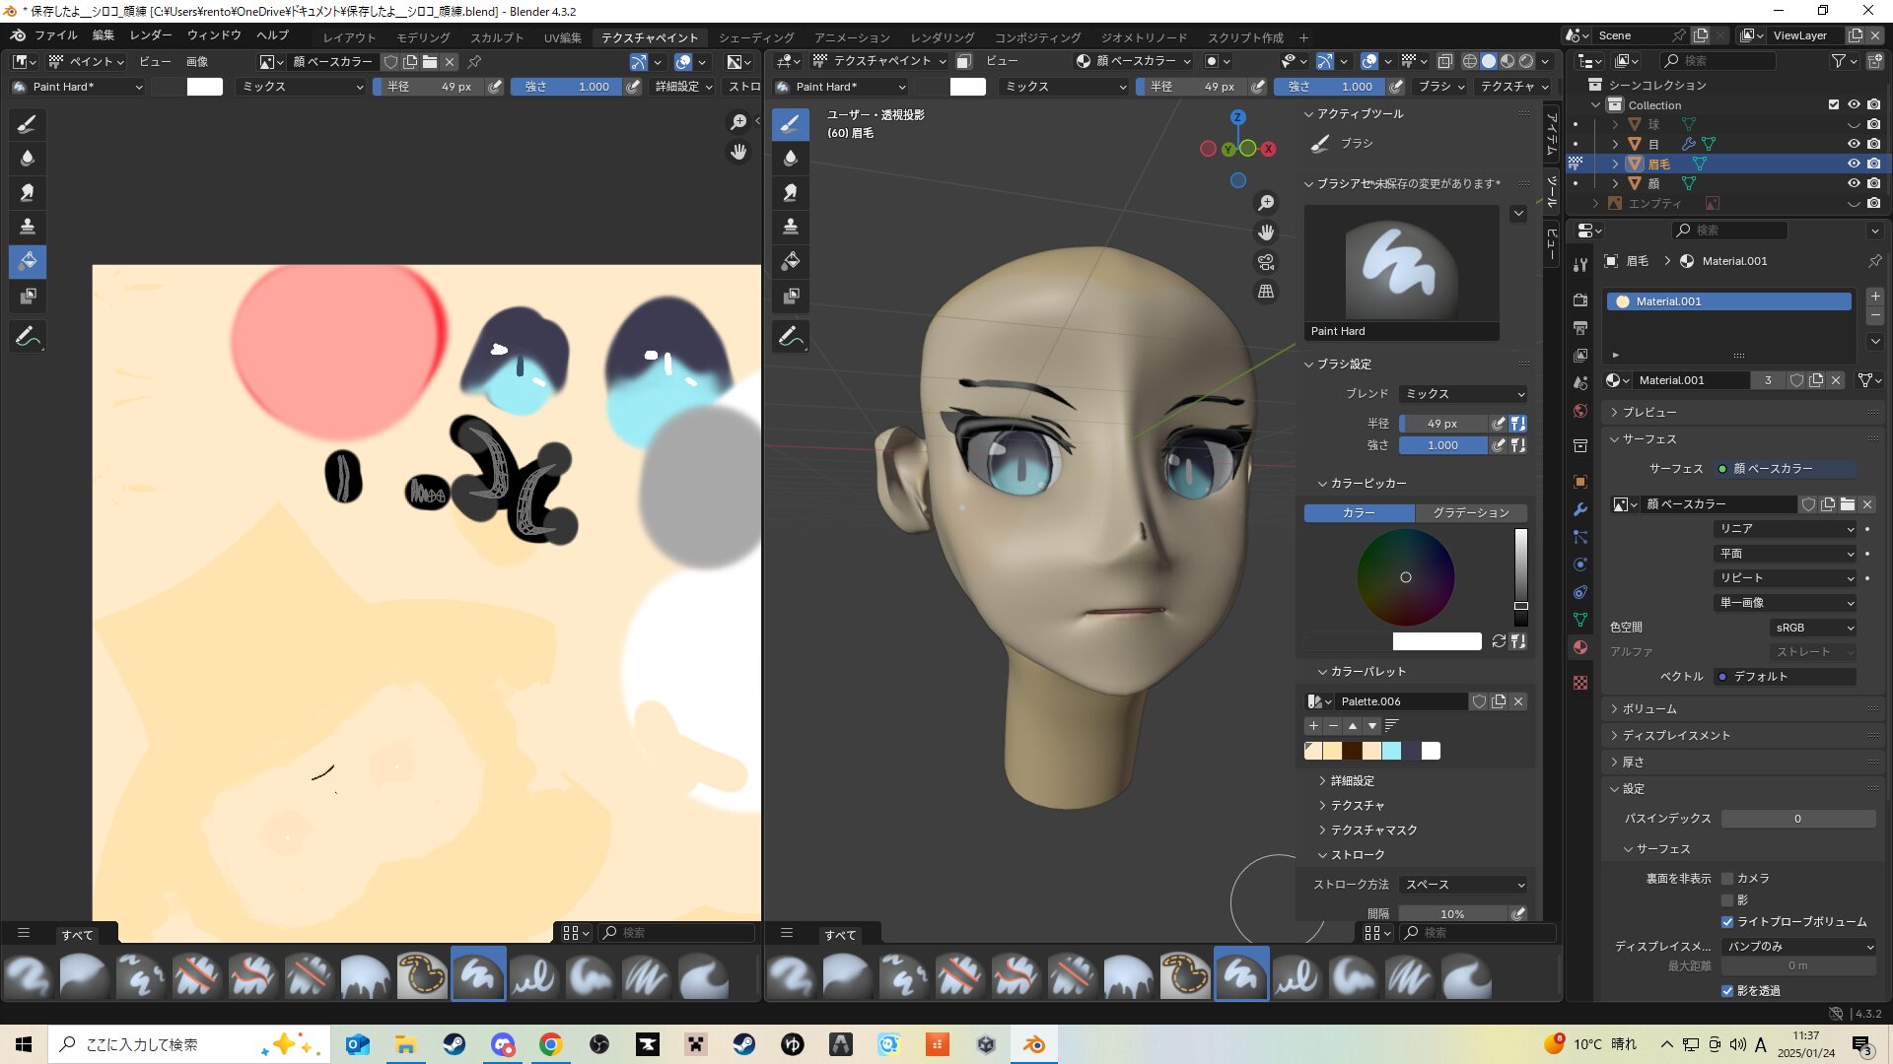Disable the ライトプローブボリューム checkbox
Screen dimensions: 1893x1064
pos(1727,922)
